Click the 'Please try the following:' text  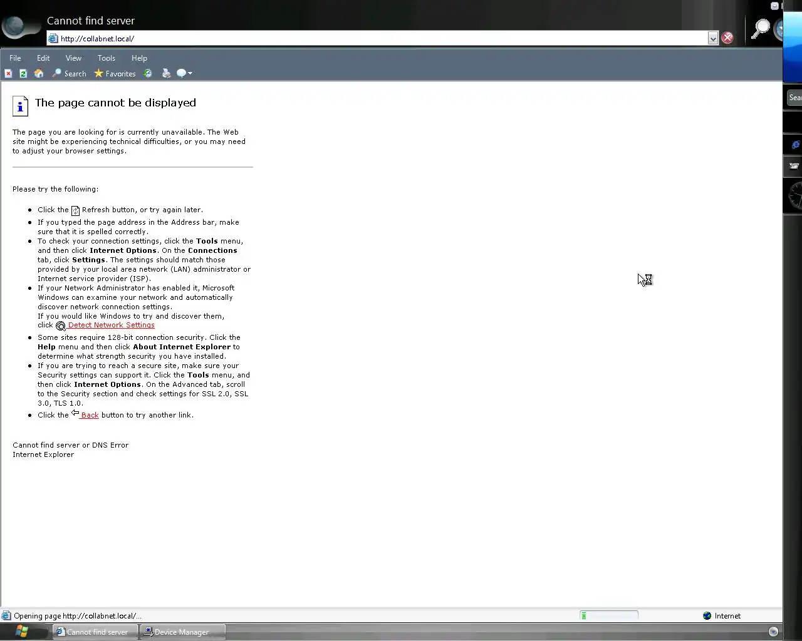[55, 189]
